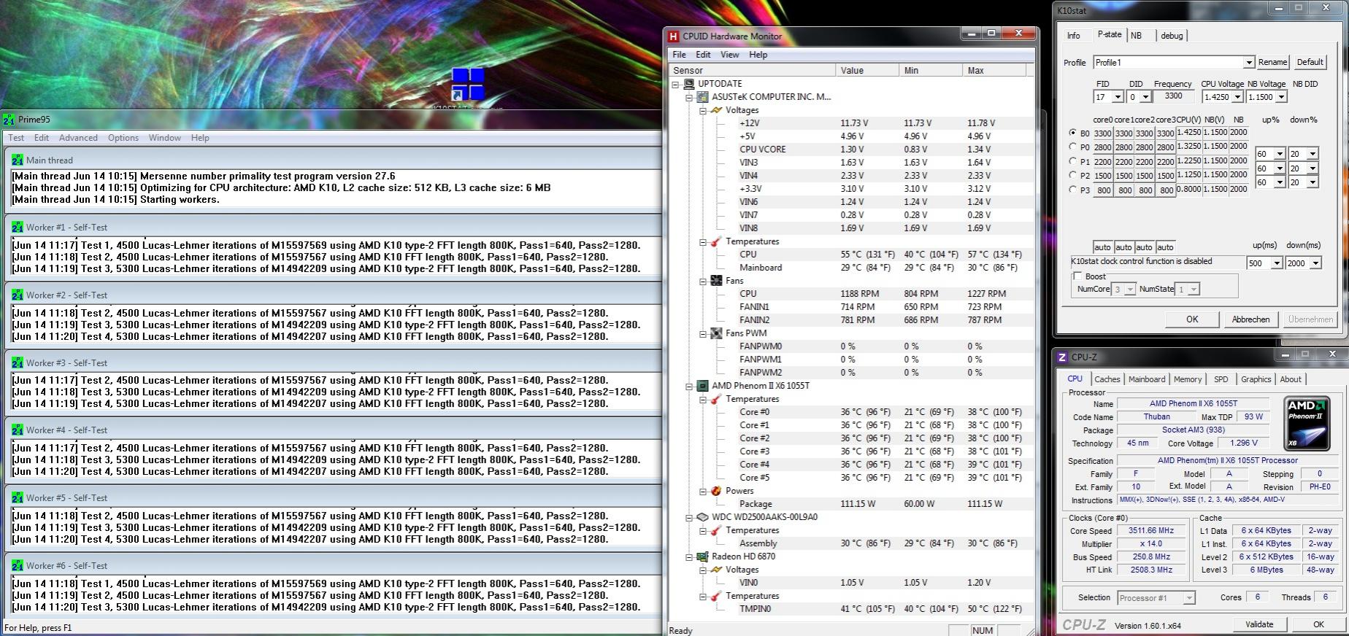Click the AMD Phenom II X6 chip icon

pos(702,386)
